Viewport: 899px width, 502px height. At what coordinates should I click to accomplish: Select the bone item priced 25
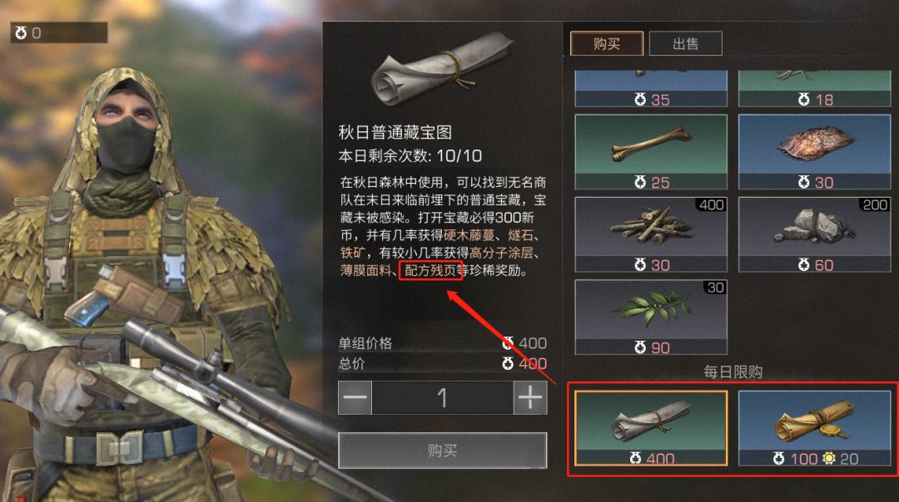pos(651,152)
